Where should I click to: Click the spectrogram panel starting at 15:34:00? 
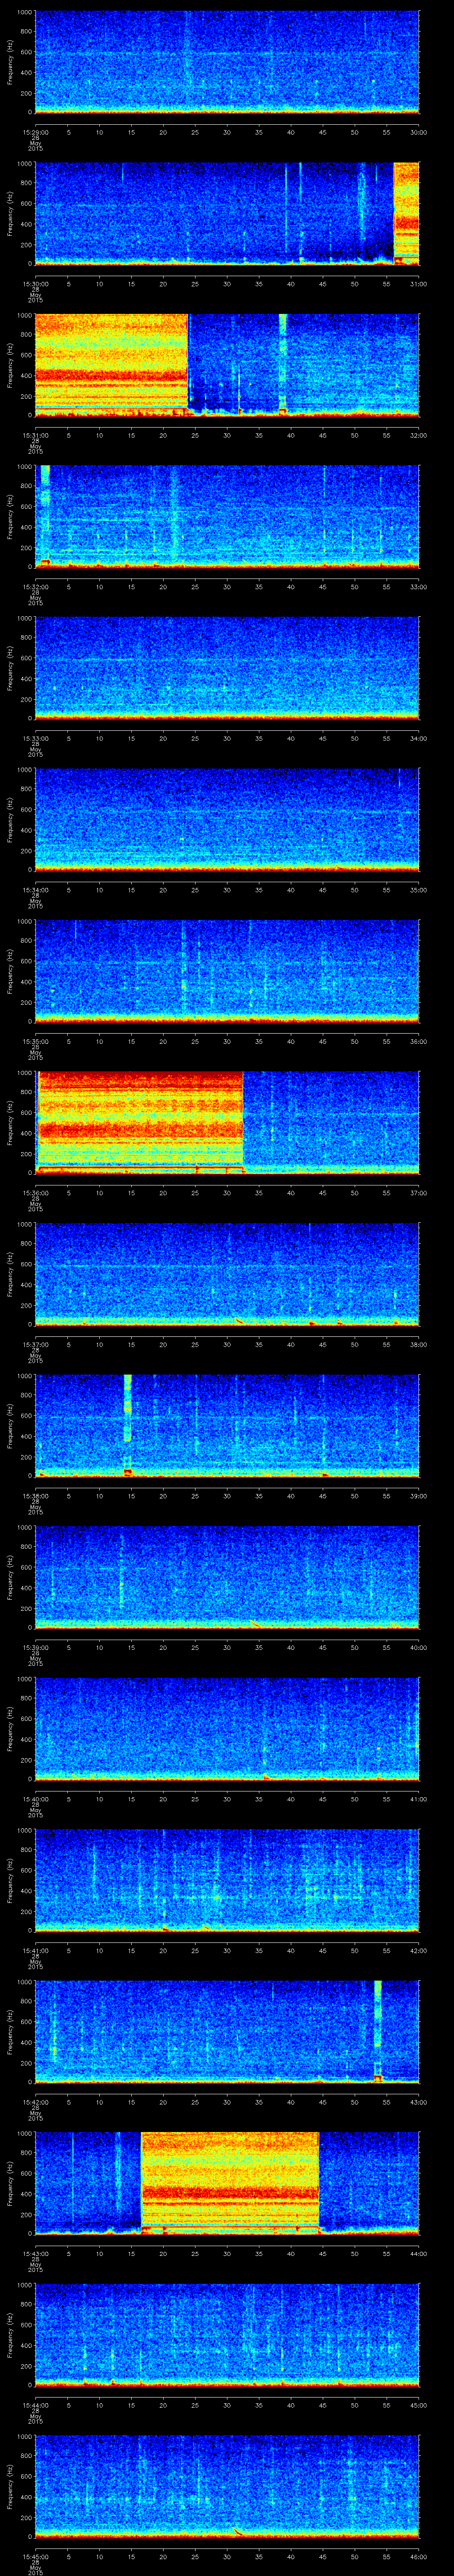tap(227, 820)
